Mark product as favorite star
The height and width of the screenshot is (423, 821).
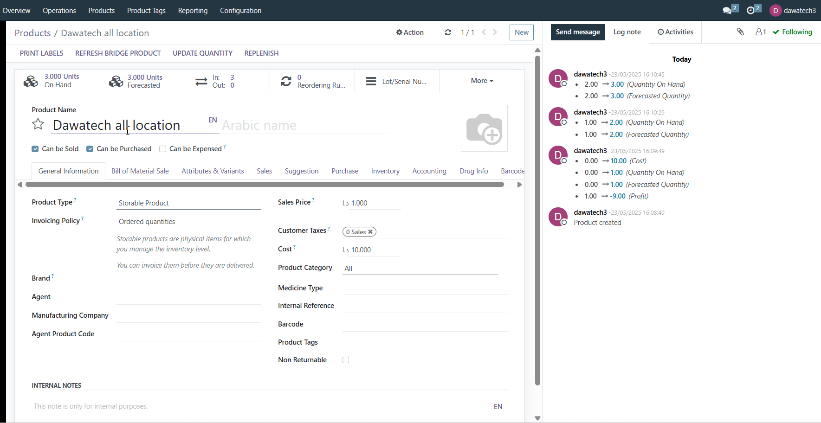38,124
